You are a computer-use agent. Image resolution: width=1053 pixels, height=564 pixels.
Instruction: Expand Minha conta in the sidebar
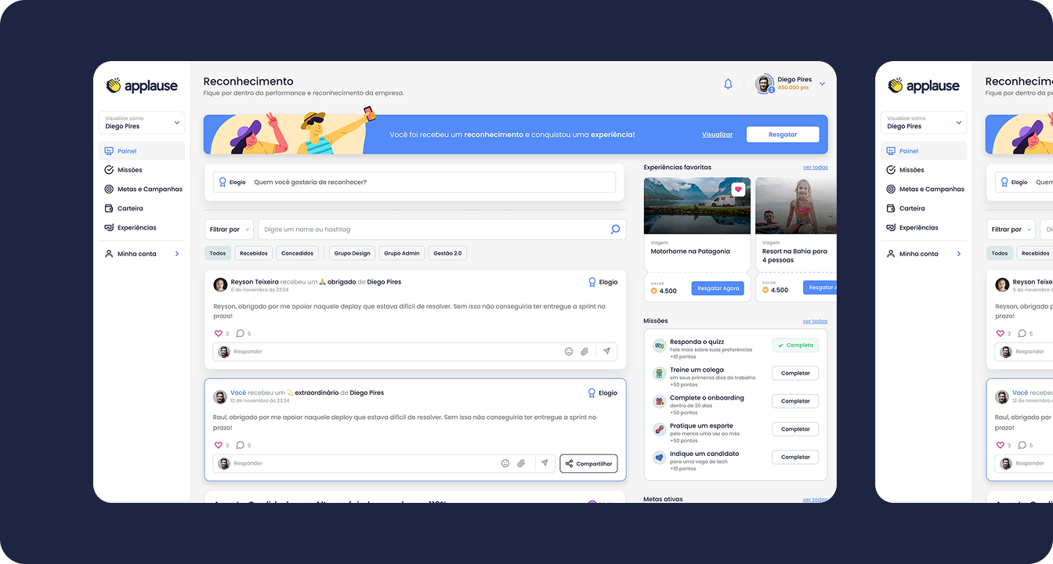point(142,254)
